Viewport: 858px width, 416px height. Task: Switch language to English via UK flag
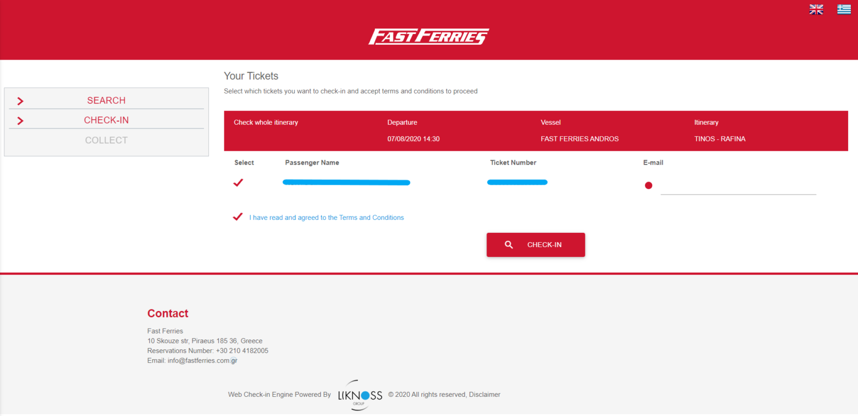816,9
